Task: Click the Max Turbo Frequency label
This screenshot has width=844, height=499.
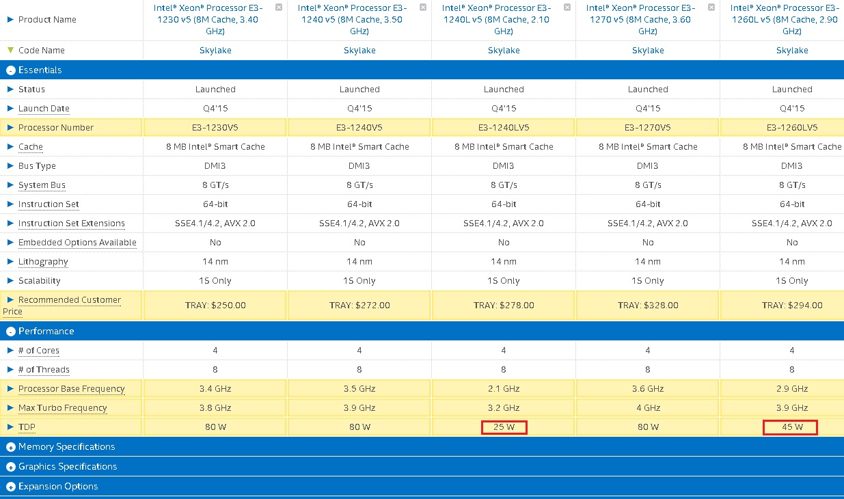Action: coord(63,408)
